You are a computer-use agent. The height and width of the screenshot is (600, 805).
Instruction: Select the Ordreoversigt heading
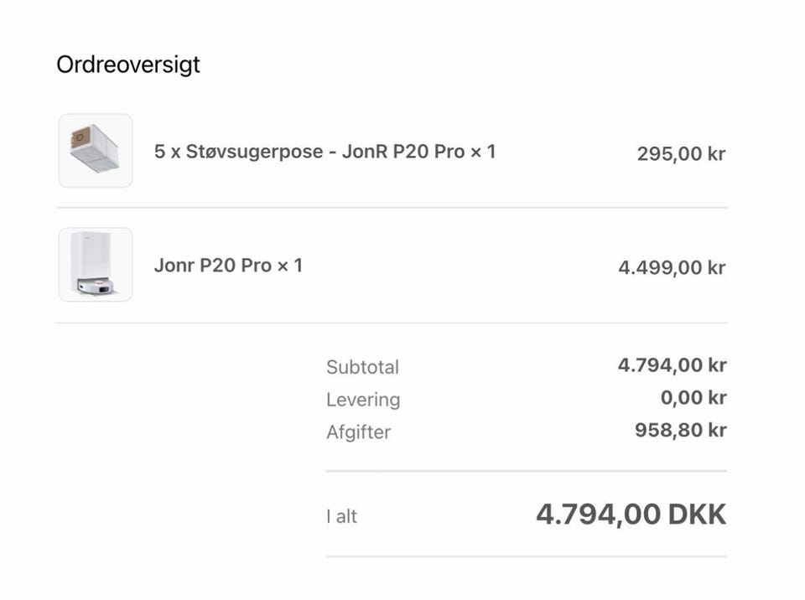[x=128, y=65]
